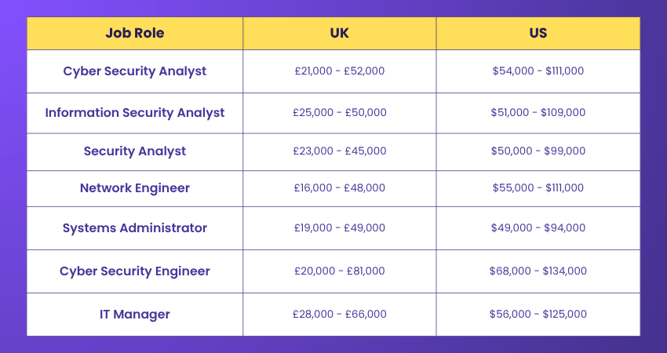
Task: Click the £16,000 - £48,000 UK cell
Action: 340,188
